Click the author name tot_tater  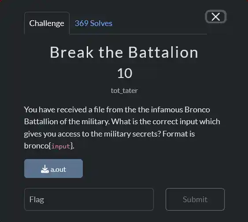[124, 91]
